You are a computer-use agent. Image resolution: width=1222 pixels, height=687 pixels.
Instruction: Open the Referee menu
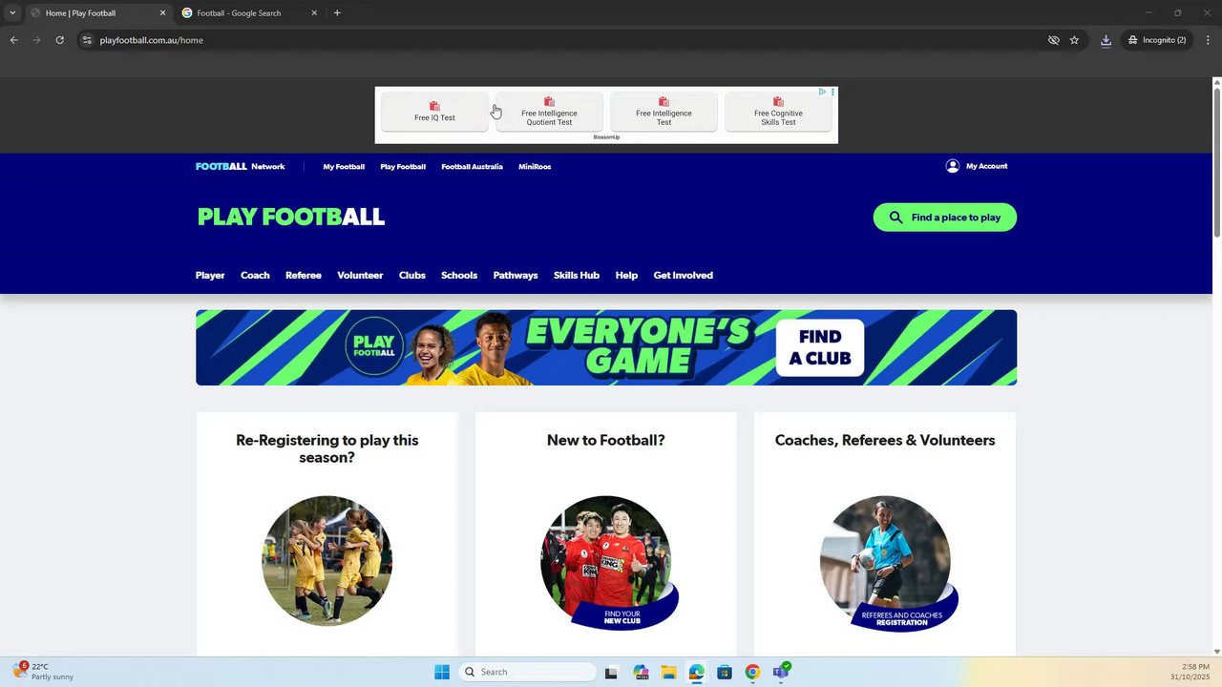(304, 276)
